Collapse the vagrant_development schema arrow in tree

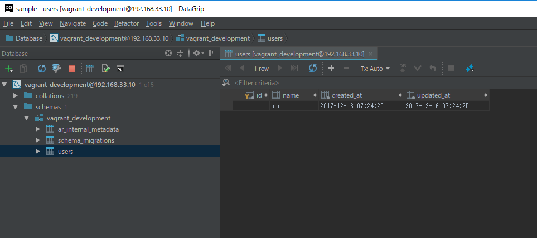(27, 118)
